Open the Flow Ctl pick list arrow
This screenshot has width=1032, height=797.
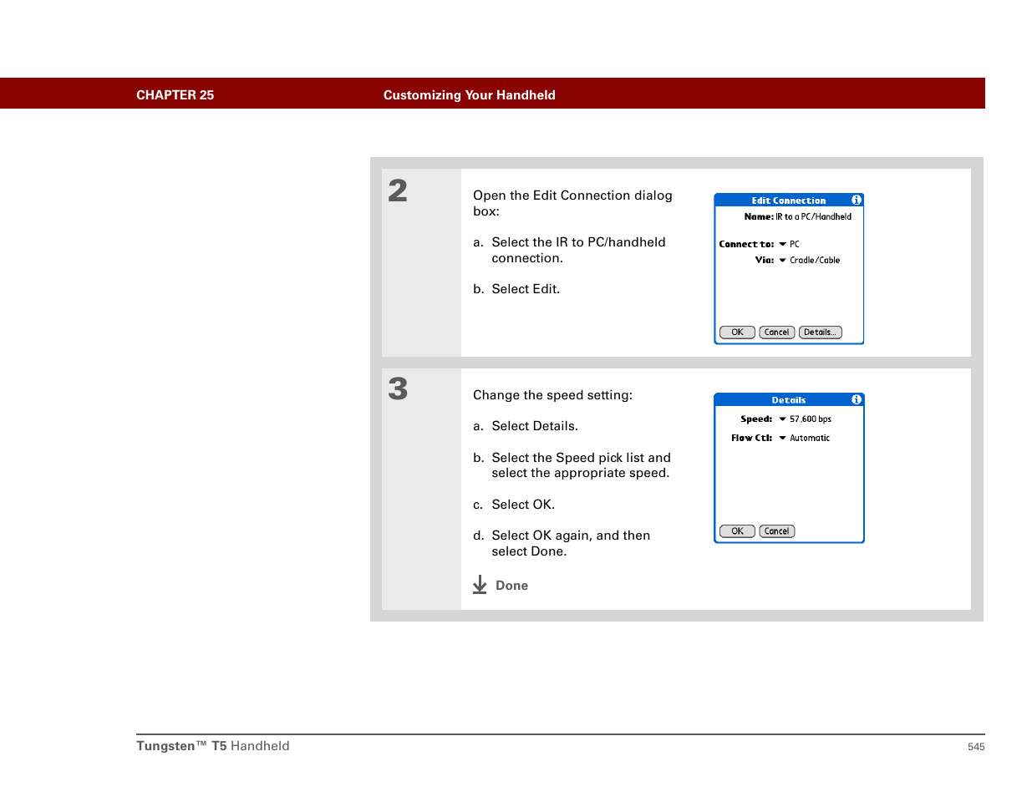782,438
